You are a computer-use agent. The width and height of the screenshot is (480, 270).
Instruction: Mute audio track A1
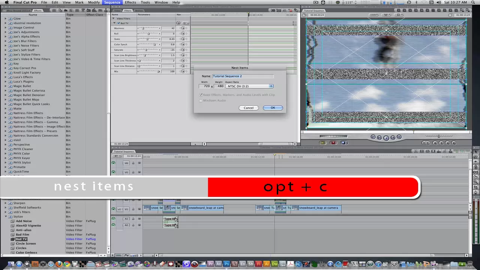[113, 219]
